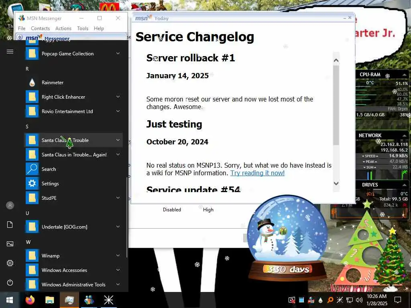Click the changelog vertical scrollbar thumb
This screenshot has height=308, width=411.
(x=336, y=105)
